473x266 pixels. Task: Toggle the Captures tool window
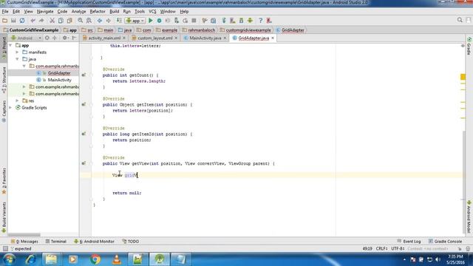pos(4,111)
